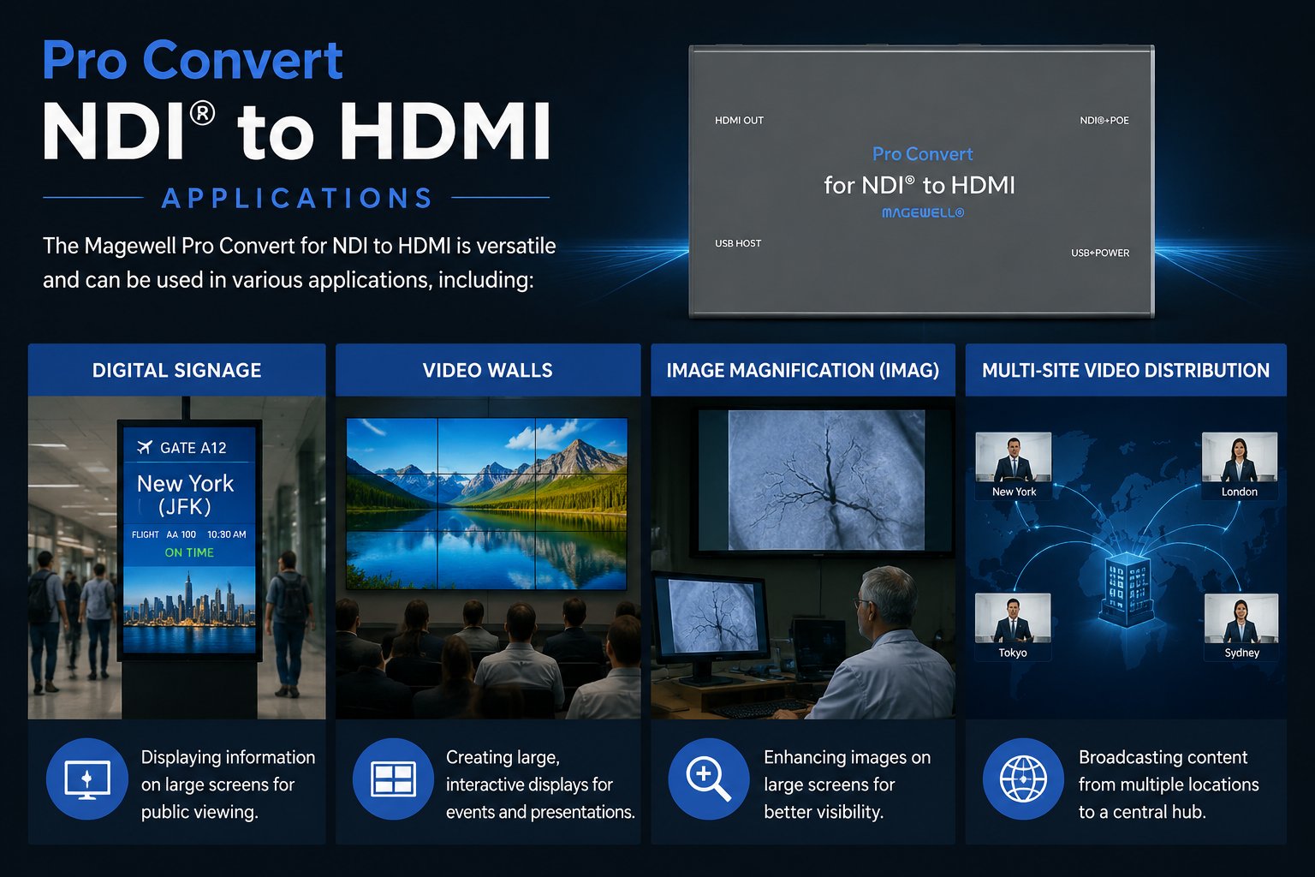Click the mountain lake video wall image
1315x877 pixels.
tap(487, 503)
